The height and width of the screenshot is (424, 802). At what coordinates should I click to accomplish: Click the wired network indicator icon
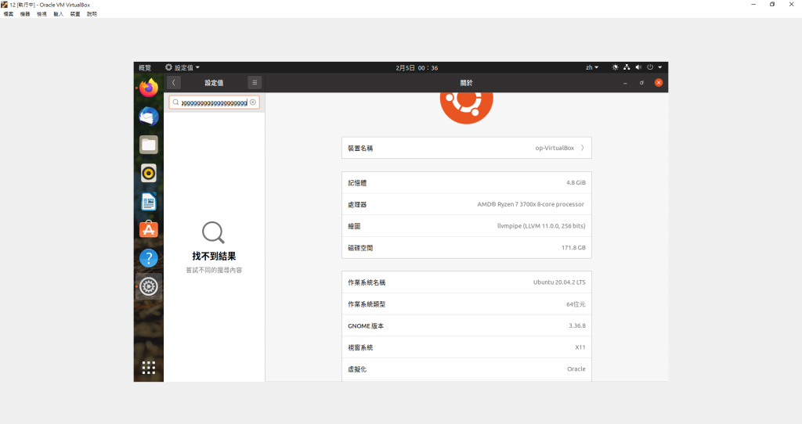627,67
